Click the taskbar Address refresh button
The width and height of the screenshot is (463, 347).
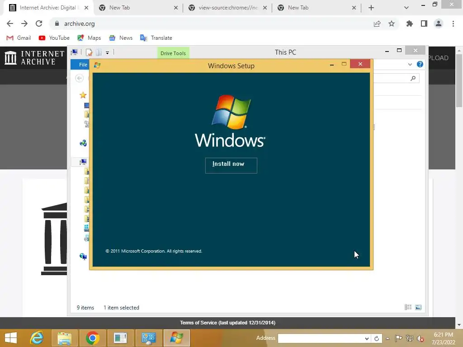tap(377, 338)
